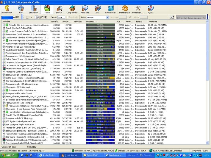Click the file icon of Melodias.Inolvidables.de.TVE

(4, 140)
